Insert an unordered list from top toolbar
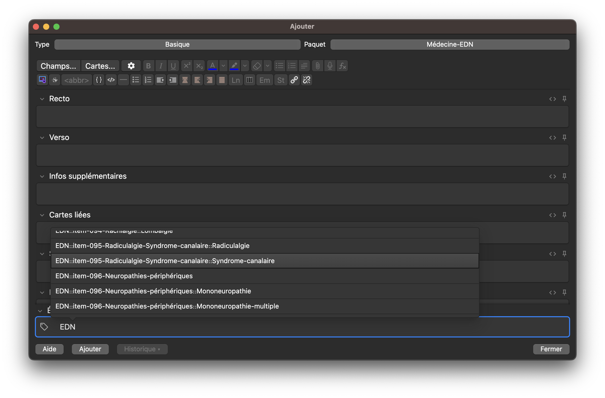This screenshot has width=605, height=398. pyautogui.click(x=279, y=66)
